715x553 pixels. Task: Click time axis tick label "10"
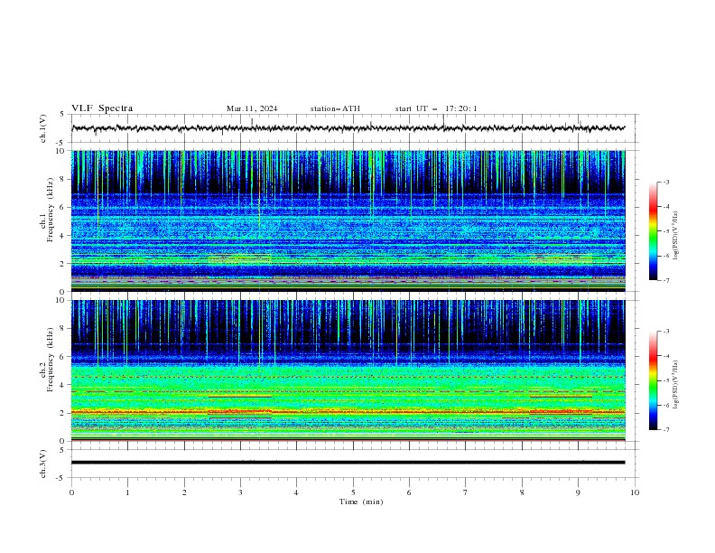pos(635,492)
